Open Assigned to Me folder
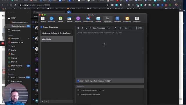Viewport: 186px width, 105px height. coord(17,42)
